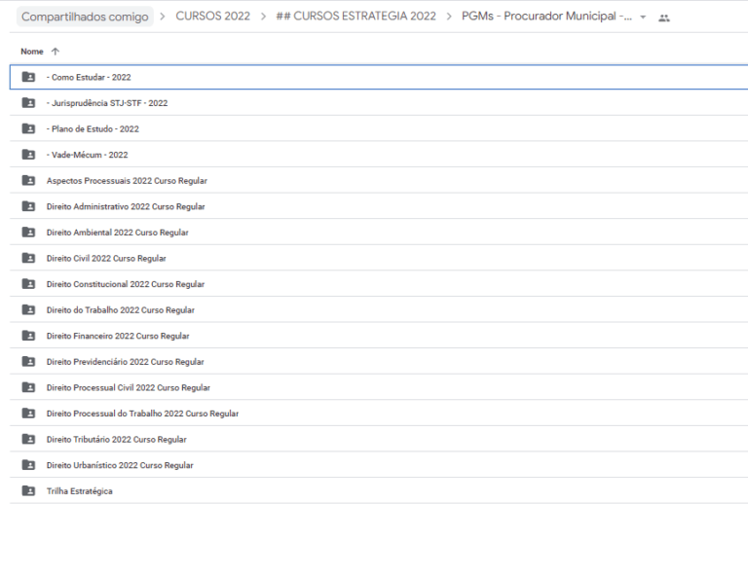Click the folder icon for Direito Civil 2022 Curso Regular
748x576 pixels.
28,258
